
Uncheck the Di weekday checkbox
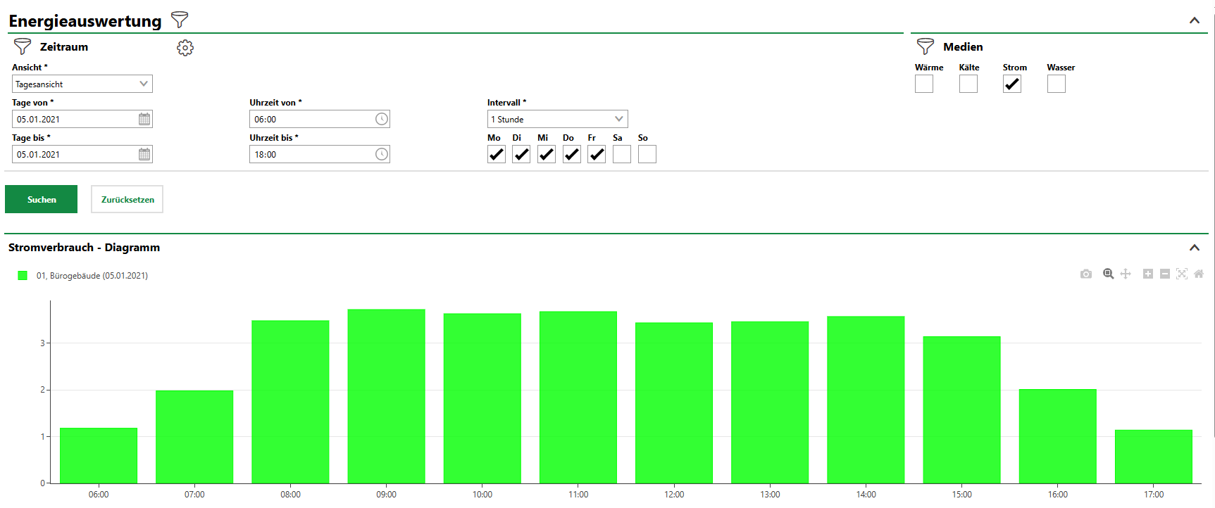coord(521,154)
